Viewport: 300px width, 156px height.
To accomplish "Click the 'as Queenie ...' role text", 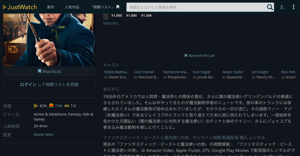I will [234, 77].
